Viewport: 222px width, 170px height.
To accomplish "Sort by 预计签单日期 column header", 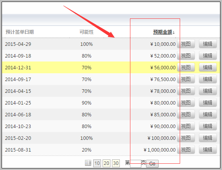I will click(x=20, y=32).
